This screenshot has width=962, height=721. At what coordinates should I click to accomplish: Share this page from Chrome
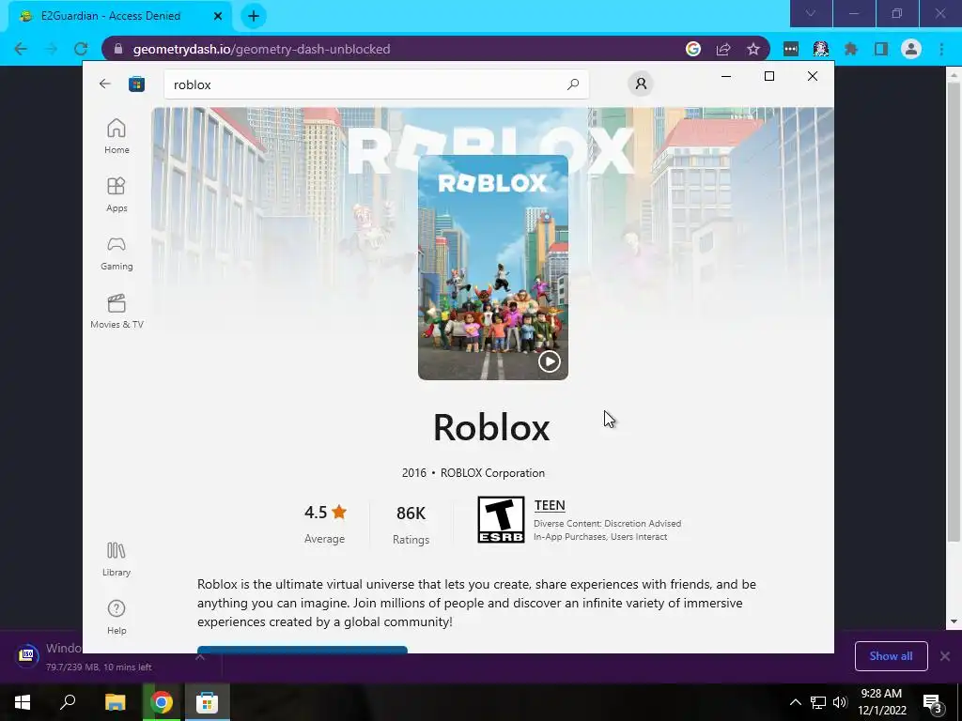click(723, 49)
